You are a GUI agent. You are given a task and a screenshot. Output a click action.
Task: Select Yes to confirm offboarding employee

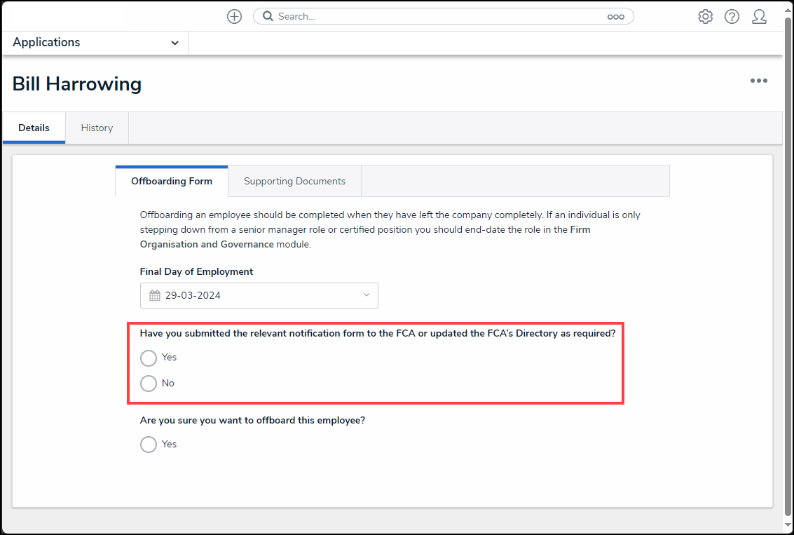point(149,445)
